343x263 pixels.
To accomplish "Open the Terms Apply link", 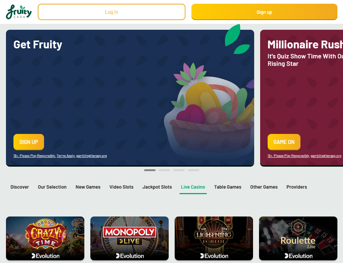I will [x=66, y=156].
